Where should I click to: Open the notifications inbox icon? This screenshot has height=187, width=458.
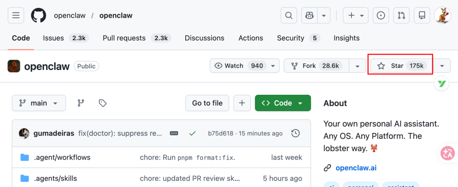click(422, 16)
